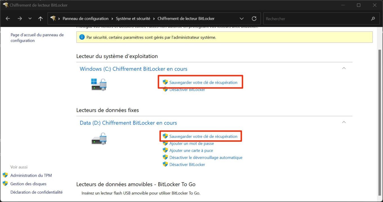383x202 pixels.
Task: Open Panneau de configuration breadcrumb
Action: pos(85,19)
